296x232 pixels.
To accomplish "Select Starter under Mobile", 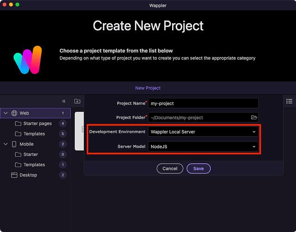I will tap(31, 155).
